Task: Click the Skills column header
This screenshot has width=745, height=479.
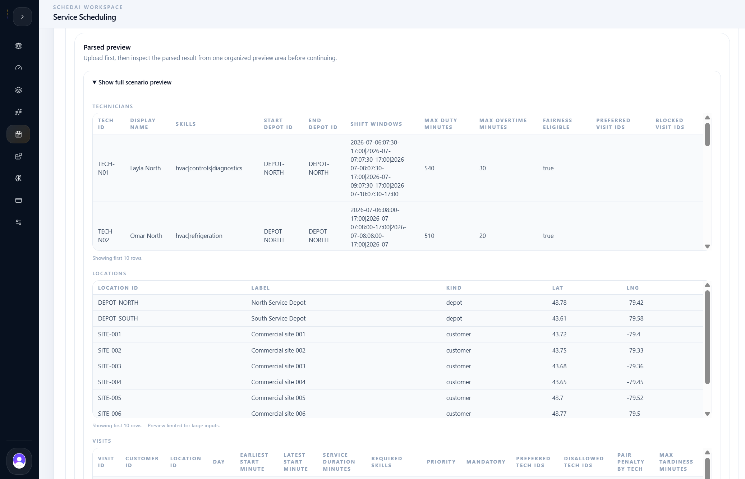Action: coord(185,124)
